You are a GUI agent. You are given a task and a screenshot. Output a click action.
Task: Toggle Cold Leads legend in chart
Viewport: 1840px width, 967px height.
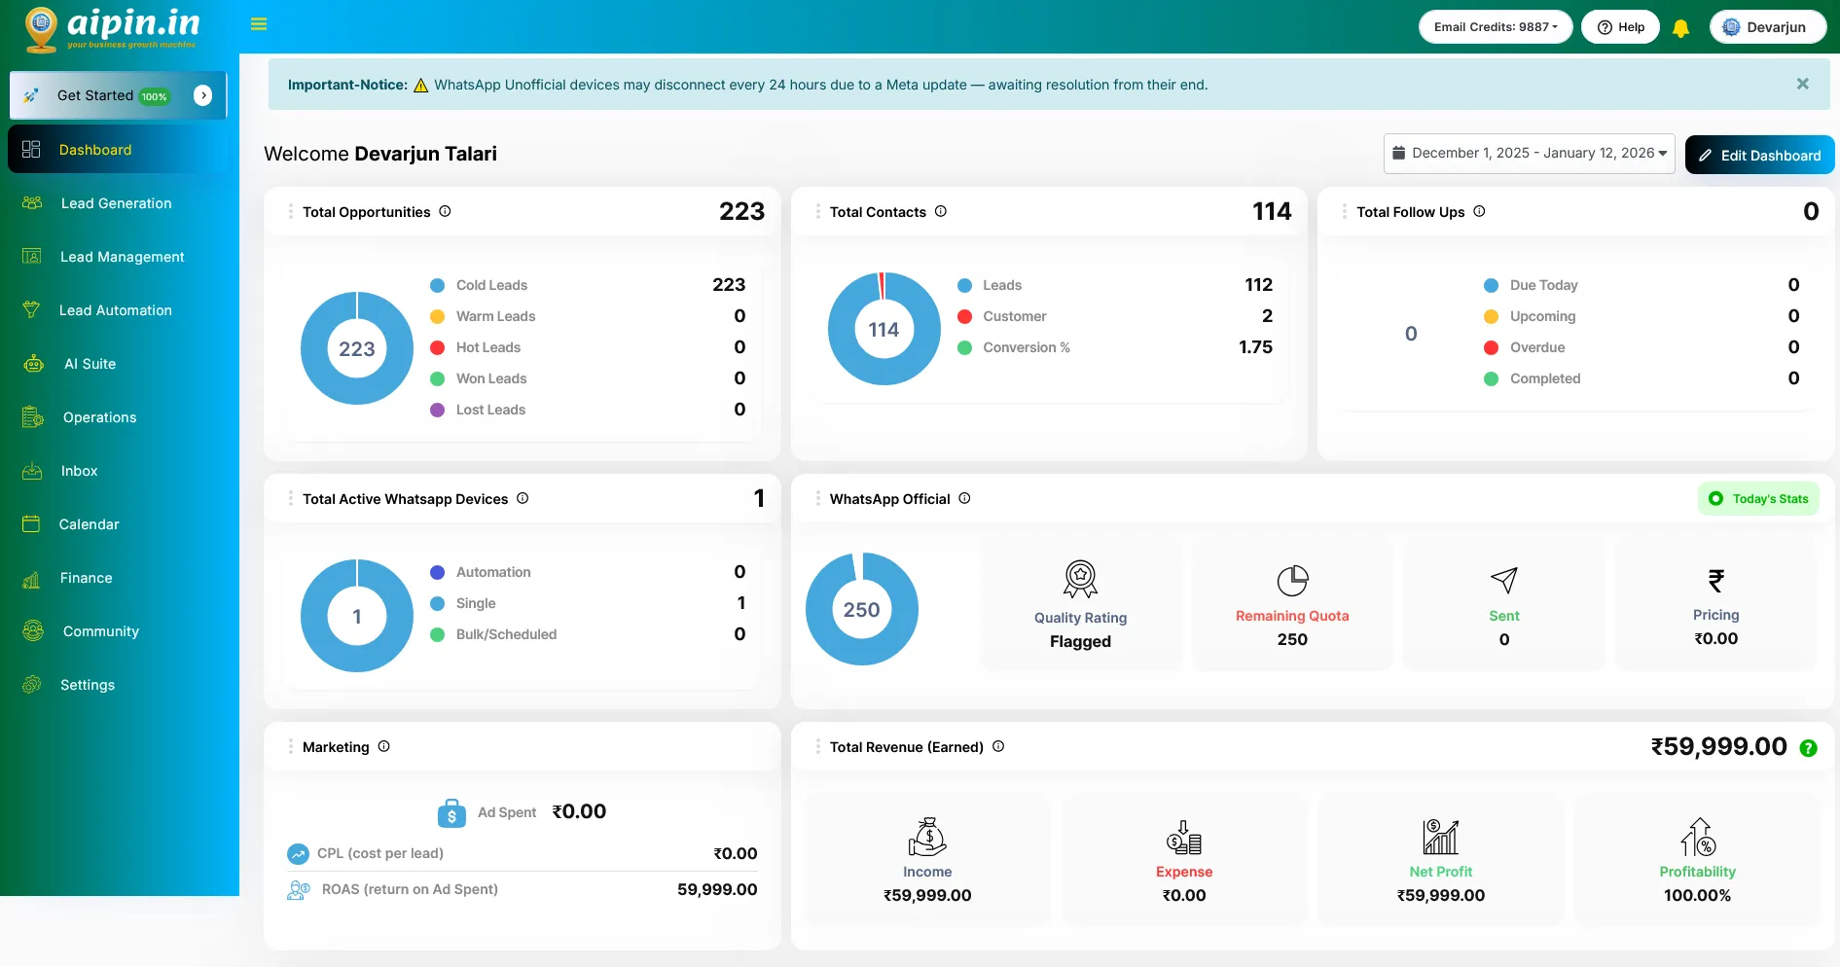[481, 285]
